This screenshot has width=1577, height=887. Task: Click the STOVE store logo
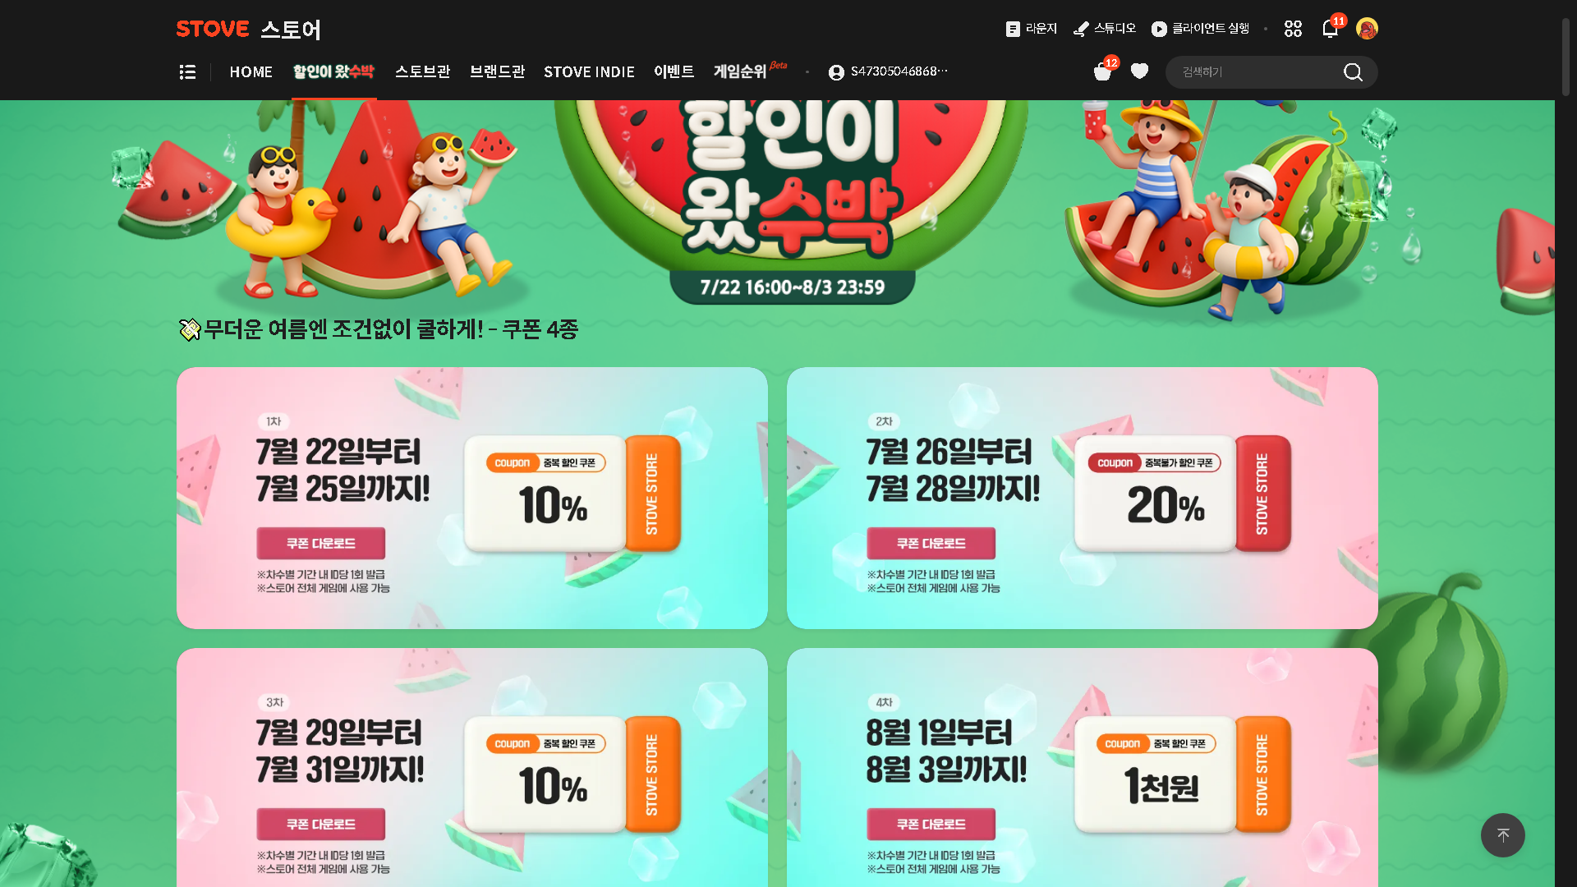pyautogui.click(x=248, y=30)
